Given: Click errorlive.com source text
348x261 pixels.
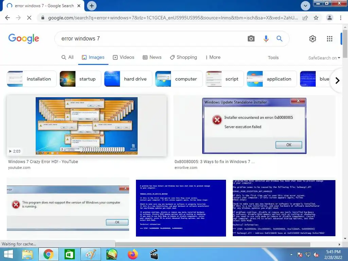Looking at the screenshot, I should point(186,168).
